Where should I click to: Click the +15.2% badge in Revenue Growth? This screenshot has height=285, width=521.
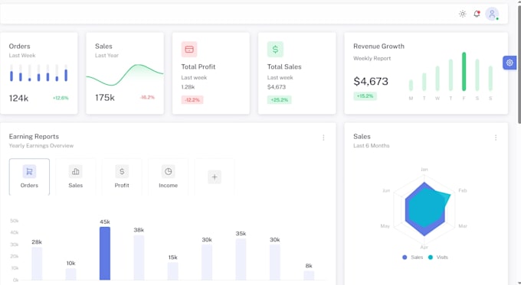(x=365, y=96)
